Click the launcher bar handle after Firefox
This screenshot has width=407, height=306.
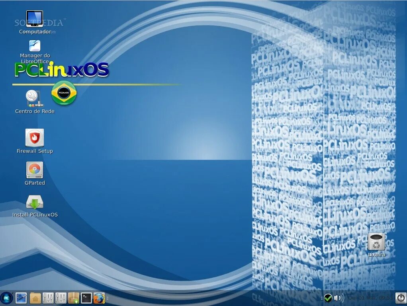coord(108,298)
